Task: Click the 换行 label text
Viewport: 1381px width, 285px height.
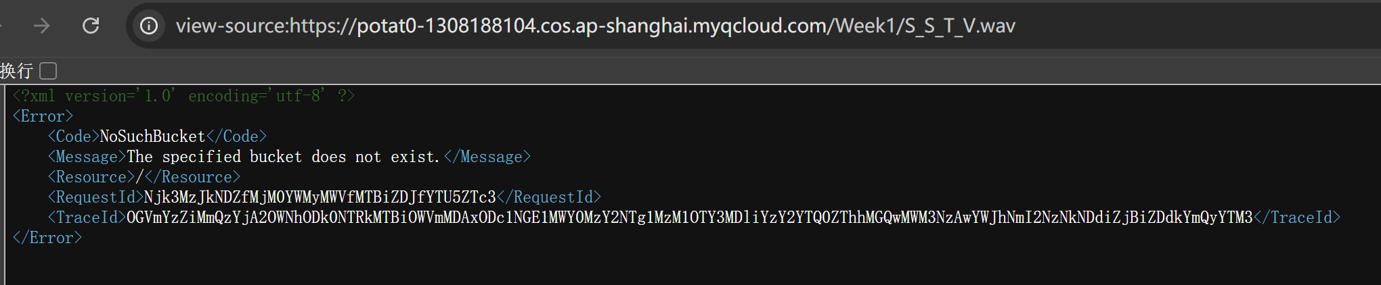Action: (x=17, y=71)
